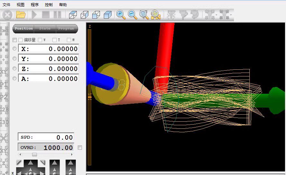Screen dimensions: 286x175
Task: Open the 帮助 menu
Action: [x=63, y=4]
